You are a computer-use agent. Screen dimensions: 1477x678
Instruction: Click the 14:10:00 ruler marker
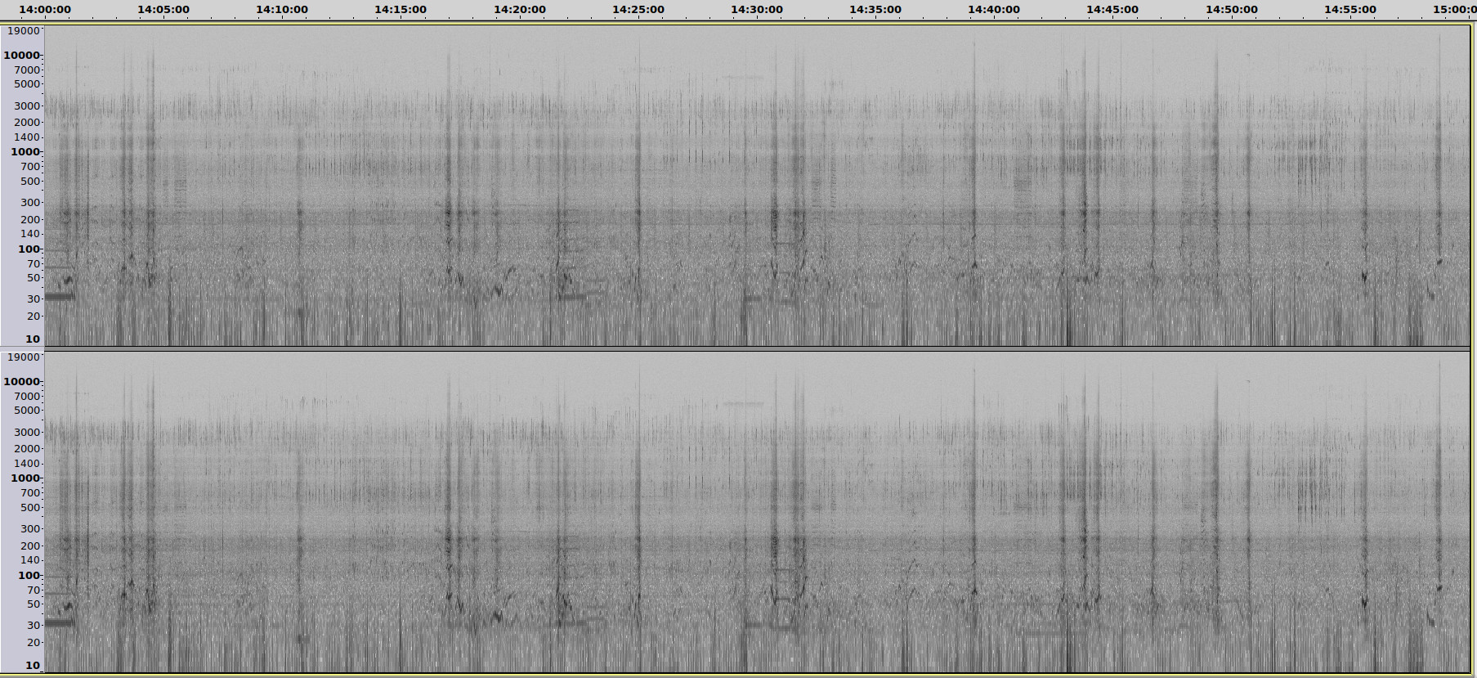(x=282, y=10)
